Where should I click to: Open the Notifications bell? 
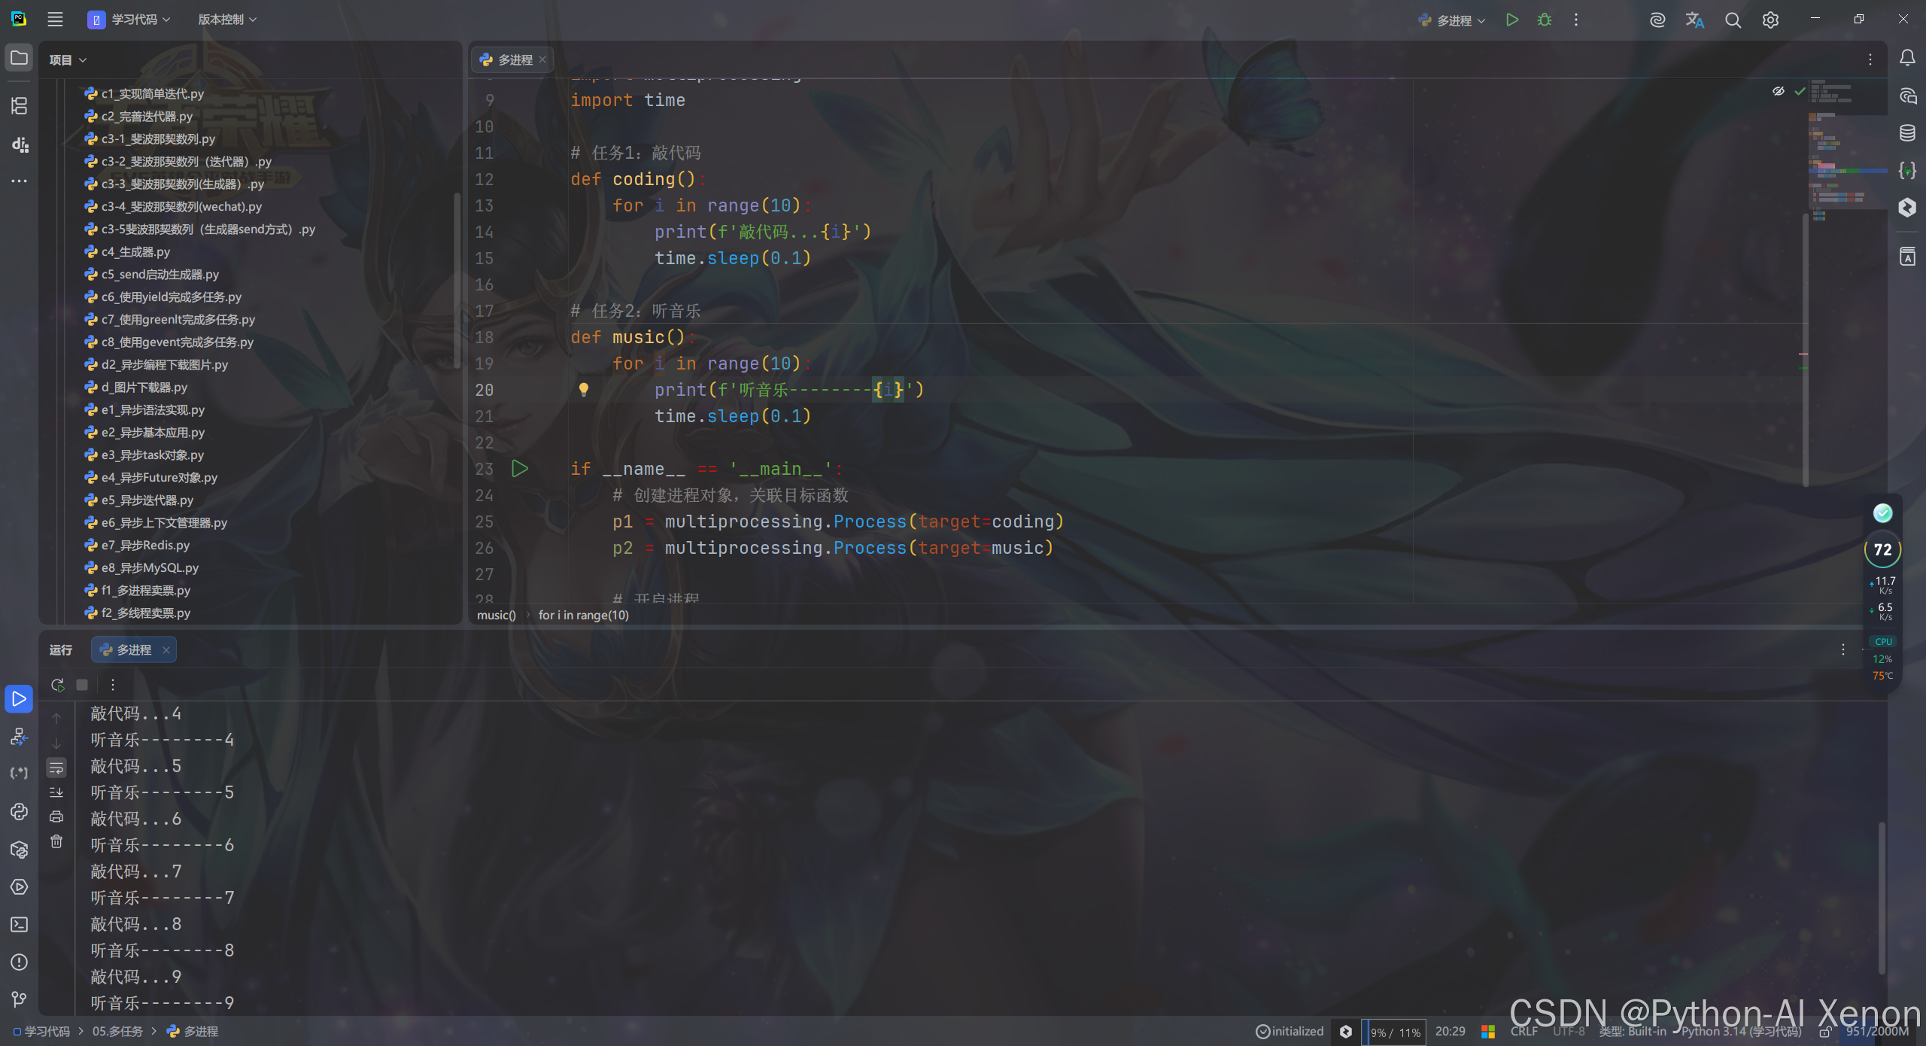1907,58
